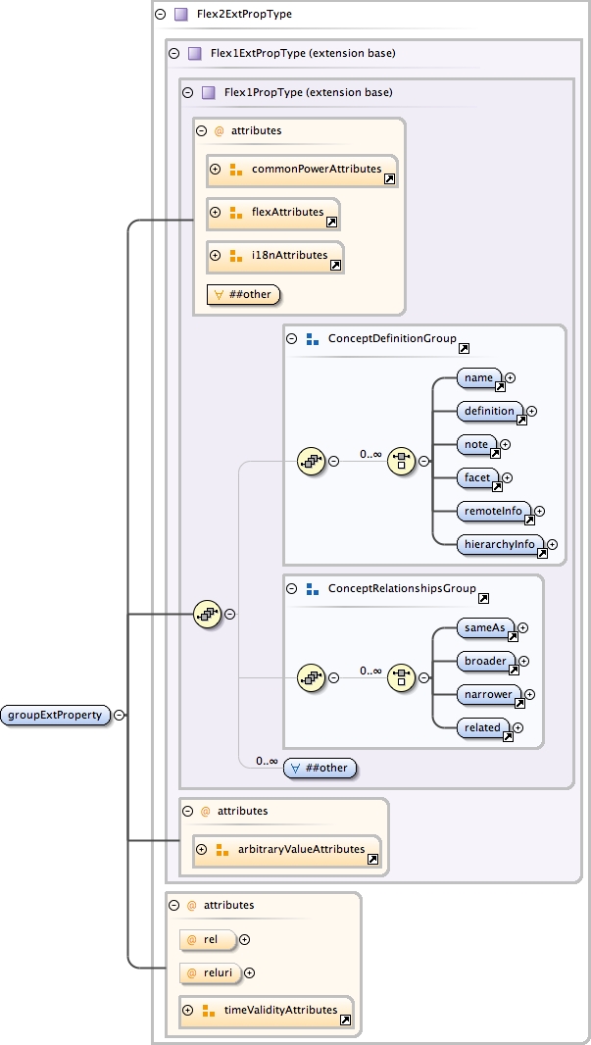591x1045 pixels.
Task: Select the name element node
Action: [x=478, y=376]
